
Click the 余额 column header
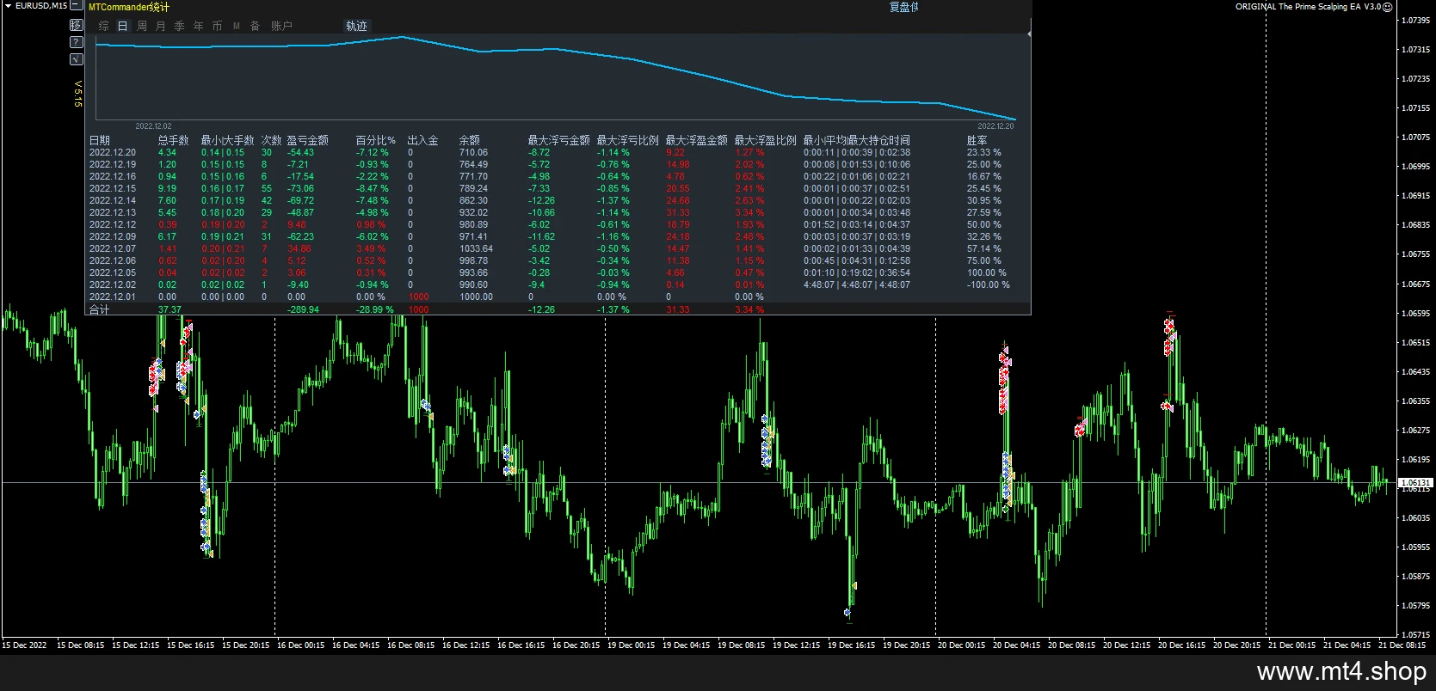470,140
